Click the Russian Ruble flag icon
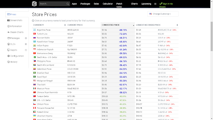The width and height of the screenshot is (213, 120). click(x=35, y=38)
